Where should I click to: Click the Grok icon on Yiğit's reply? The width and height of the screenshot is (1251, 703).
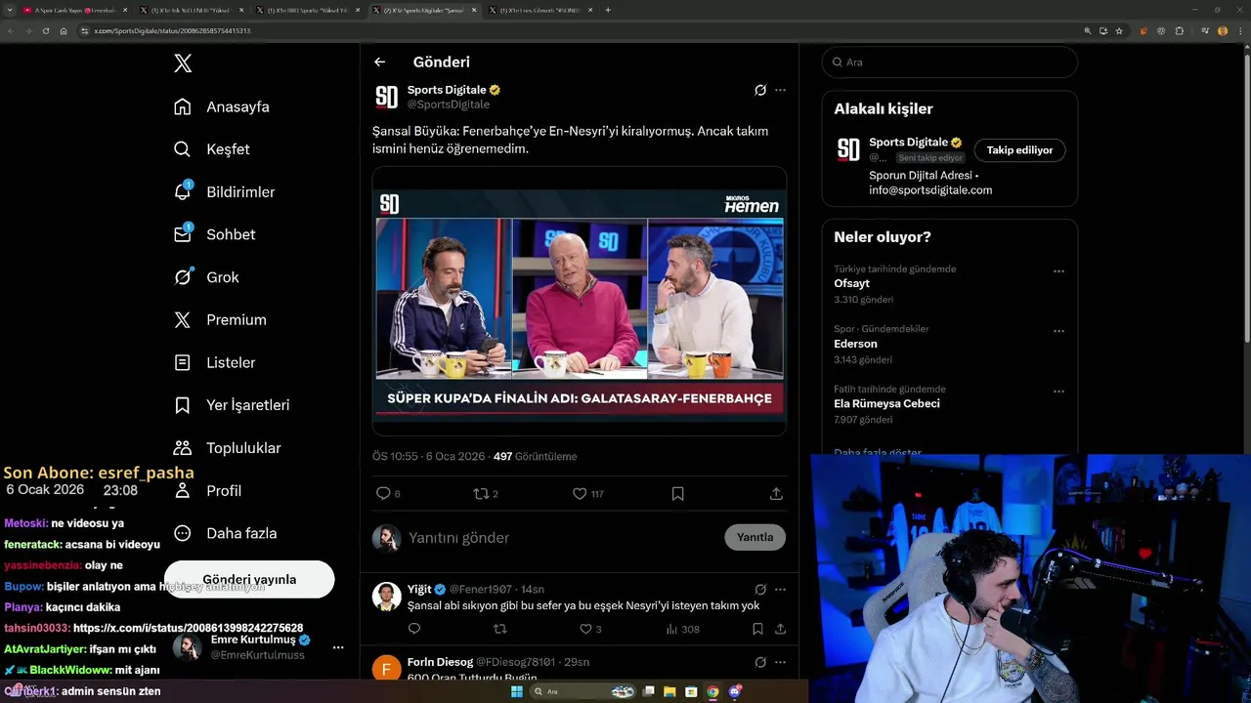pyautogui.click(x=760, y=590)
